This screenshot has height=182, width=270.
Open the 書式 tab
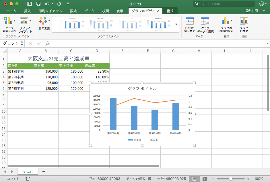[x=170, y=11]
